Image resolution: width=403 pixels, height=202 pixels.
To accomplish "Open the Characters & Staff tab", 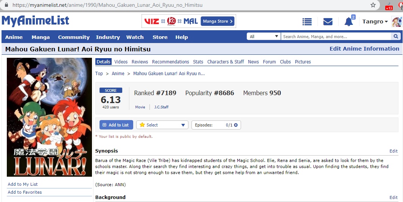I will [226, 62].
